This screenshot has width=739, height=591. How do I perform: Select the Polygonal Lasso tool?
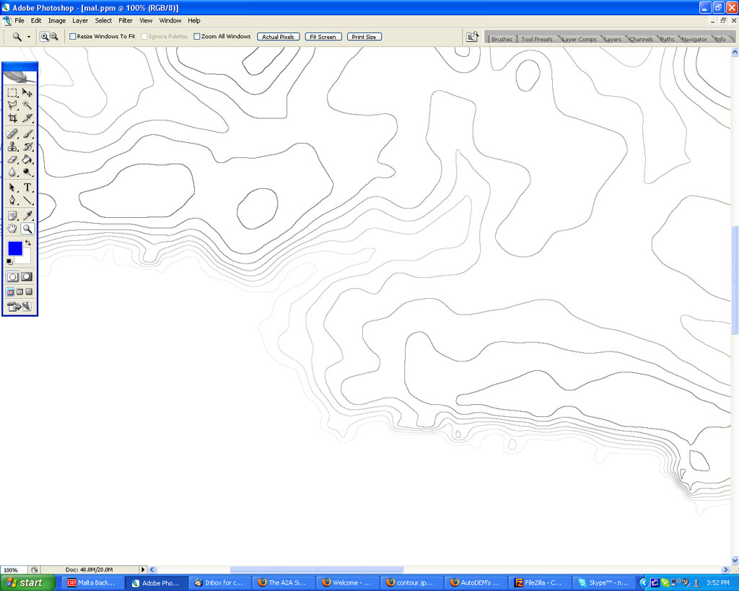[12, 105]
